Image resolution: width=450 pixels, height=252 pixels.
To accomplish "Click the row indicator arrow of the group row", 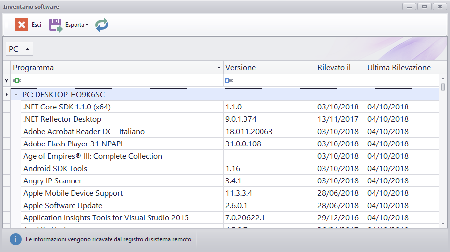I will point(6,94).
